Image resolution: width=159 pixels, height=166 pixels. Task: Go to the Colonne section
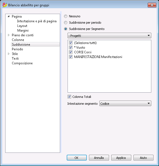[18, 40]
